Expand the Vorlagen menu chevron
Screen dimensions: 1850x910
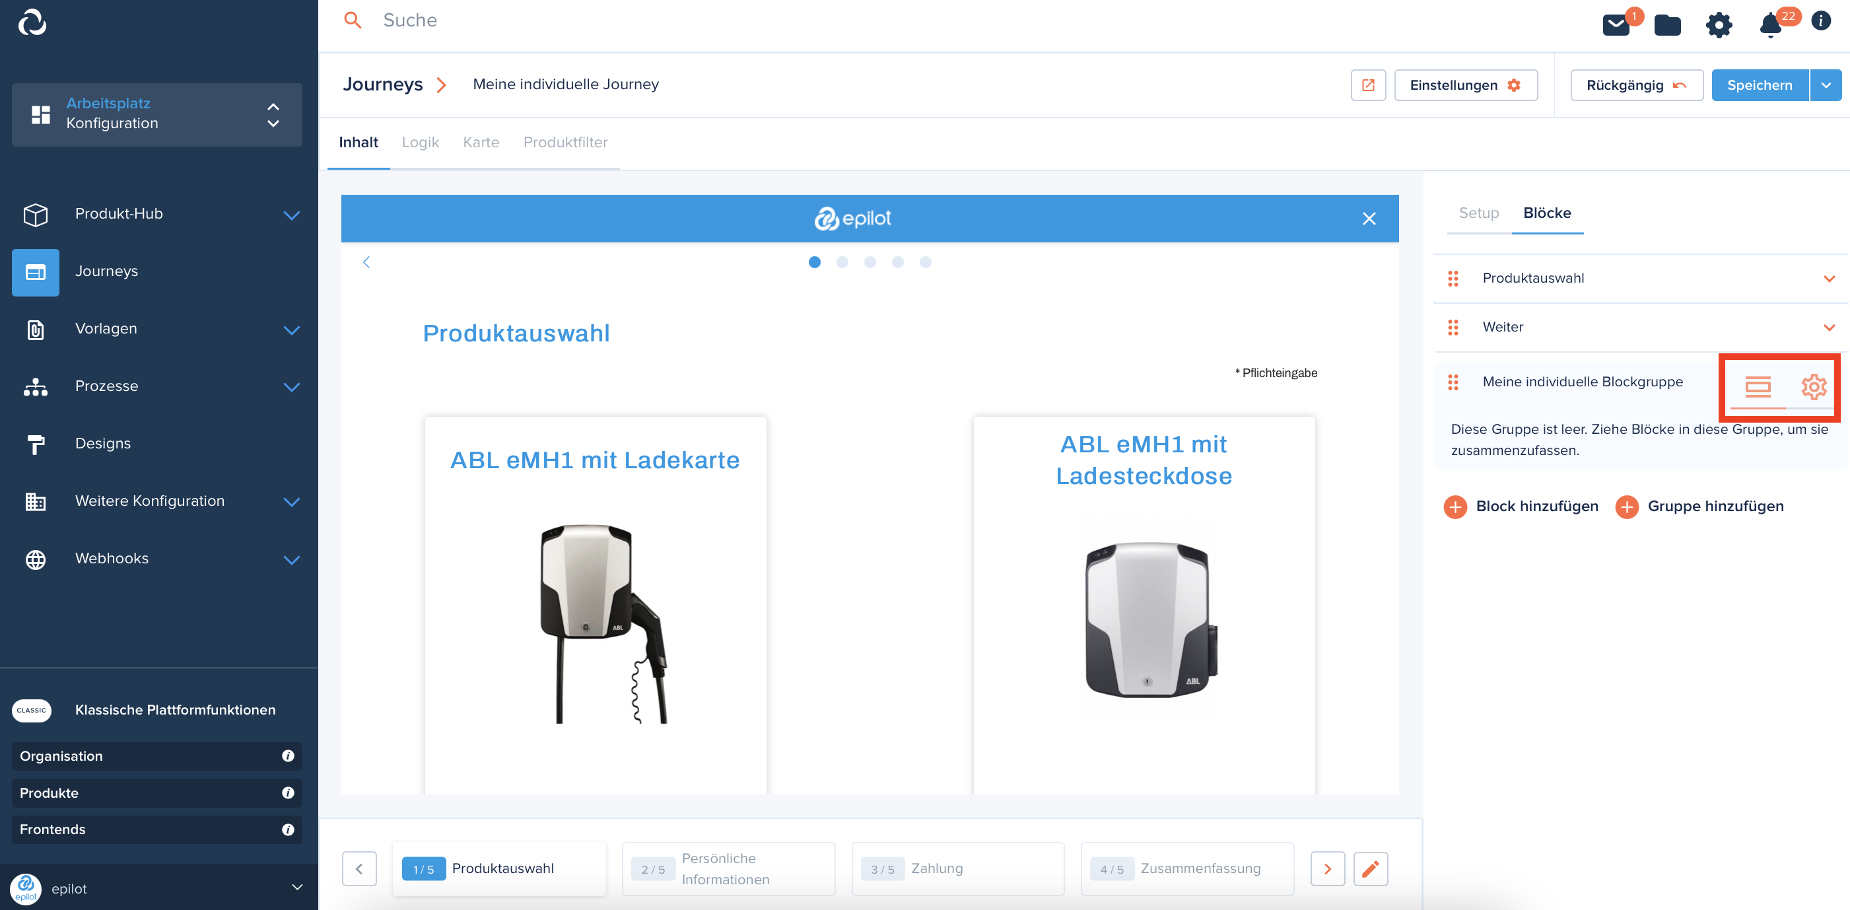click(x=291, y=330)
